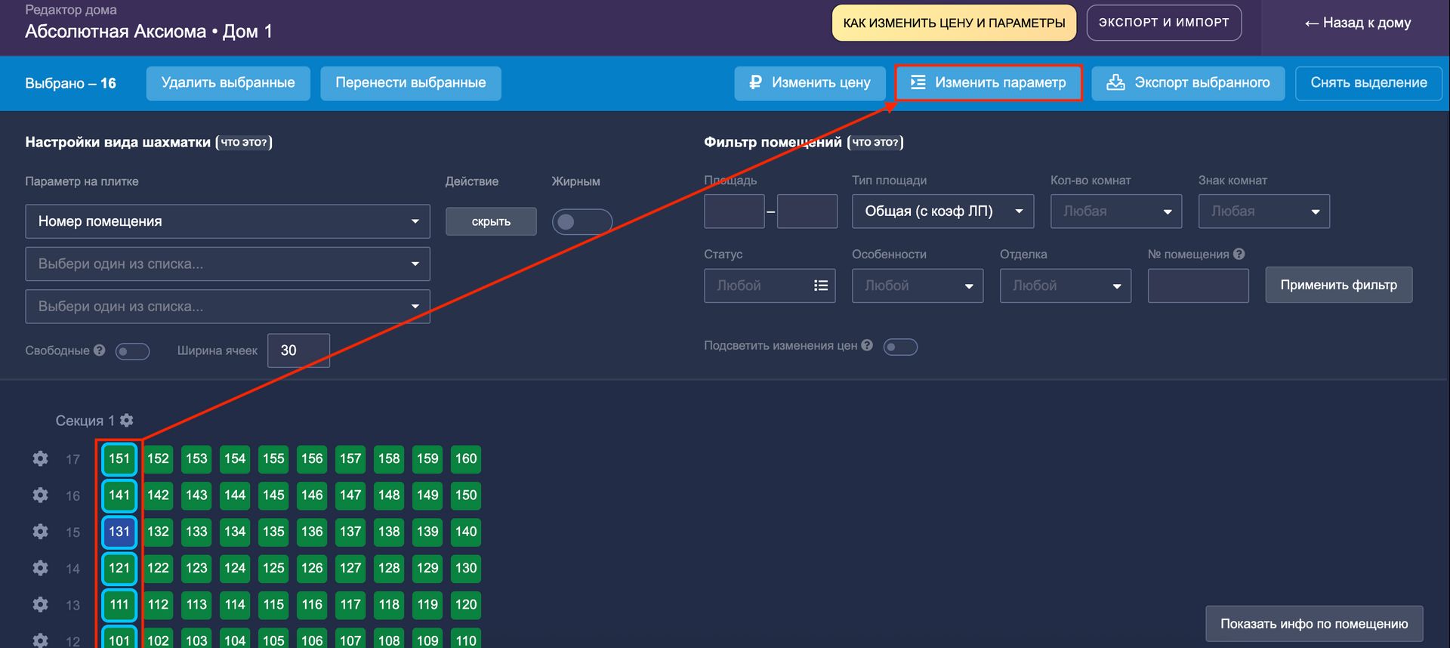
Task: Open 'Особенности' dropdown
Action: (918, 285)
